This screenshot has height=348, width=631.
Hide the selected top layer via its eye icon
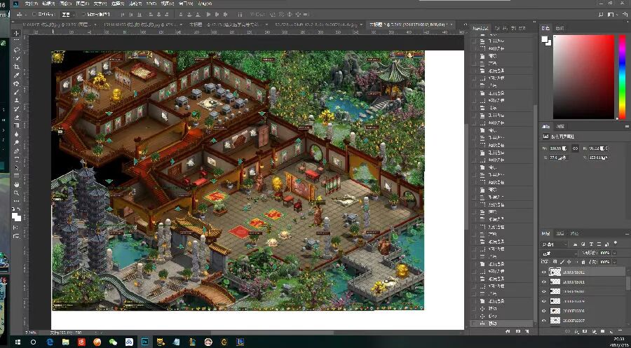point(543,272)
